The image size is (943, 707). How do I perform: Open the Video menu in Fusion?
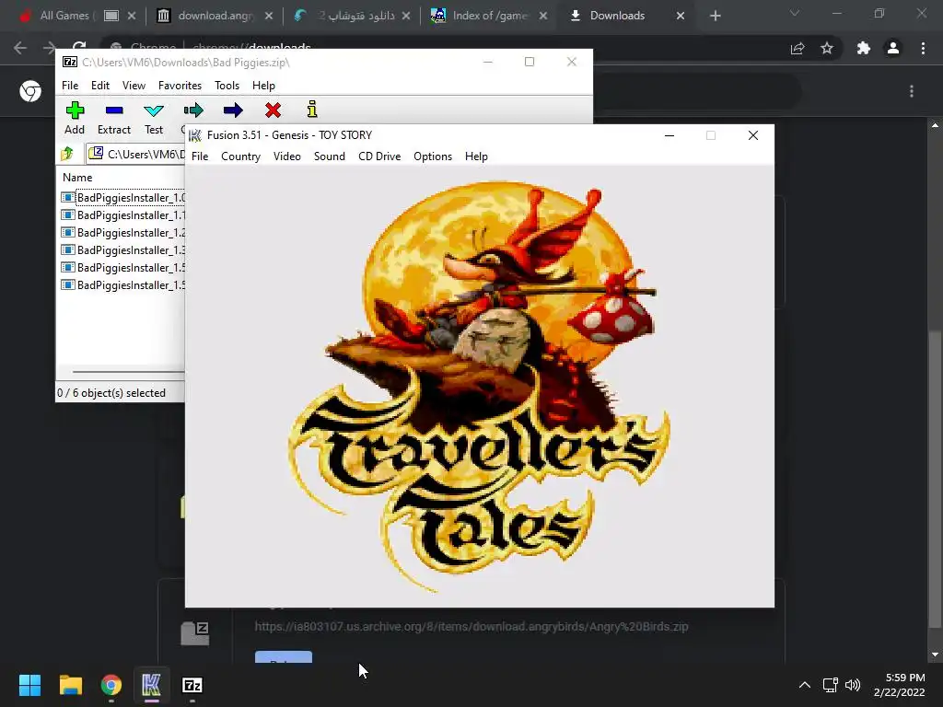(287, 156)
